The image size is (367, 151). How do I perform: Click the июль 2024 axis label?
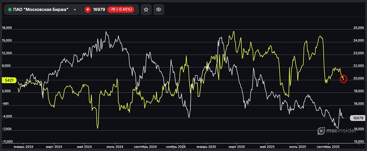pyautogui.click(x=115, y=147)
